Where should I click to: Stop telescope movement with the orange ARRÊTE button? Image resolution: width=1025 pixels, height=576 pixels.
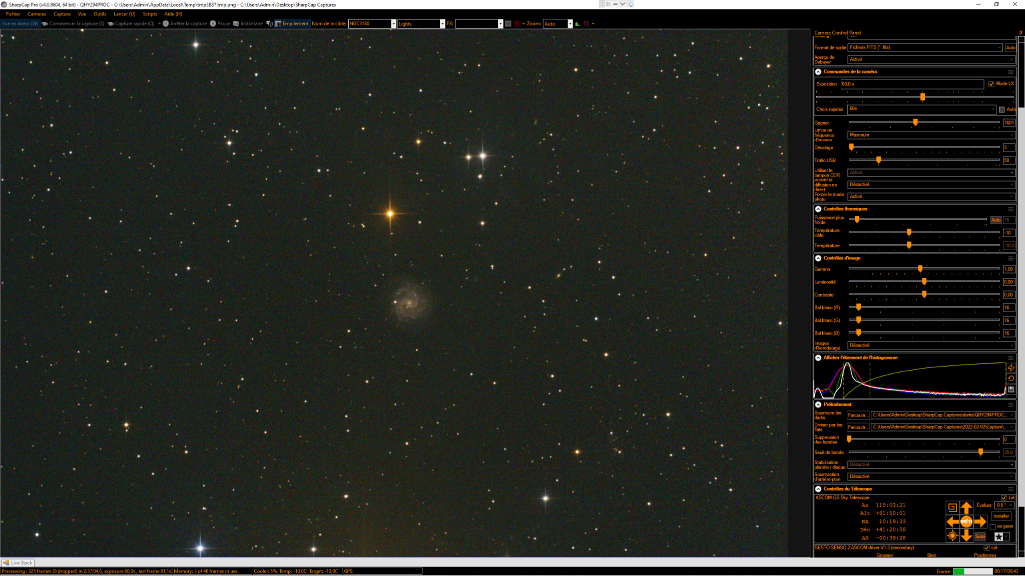coord(966,522)
